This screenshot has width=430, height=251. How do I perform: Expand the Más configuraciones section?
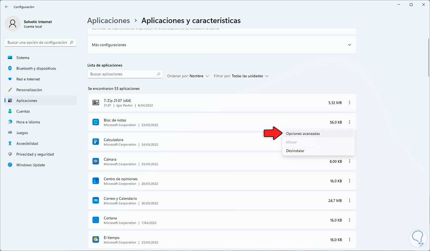[222, 45]
